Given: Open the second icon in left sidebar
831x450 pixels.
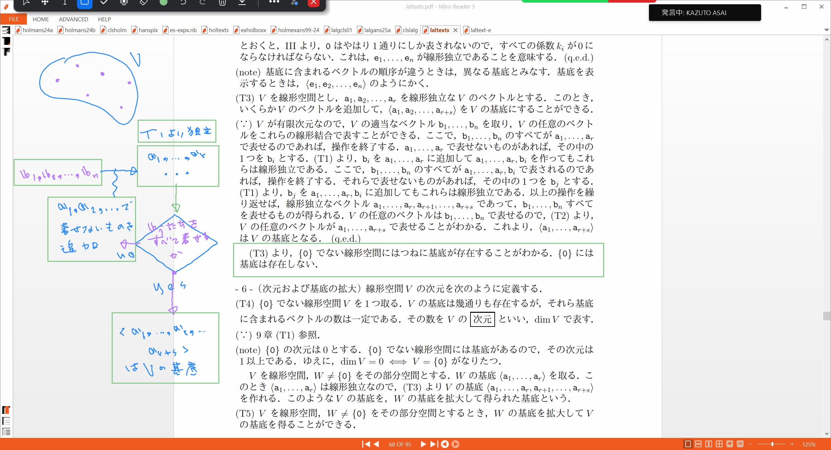Looking at the screenshot, I should pos(6,41).
